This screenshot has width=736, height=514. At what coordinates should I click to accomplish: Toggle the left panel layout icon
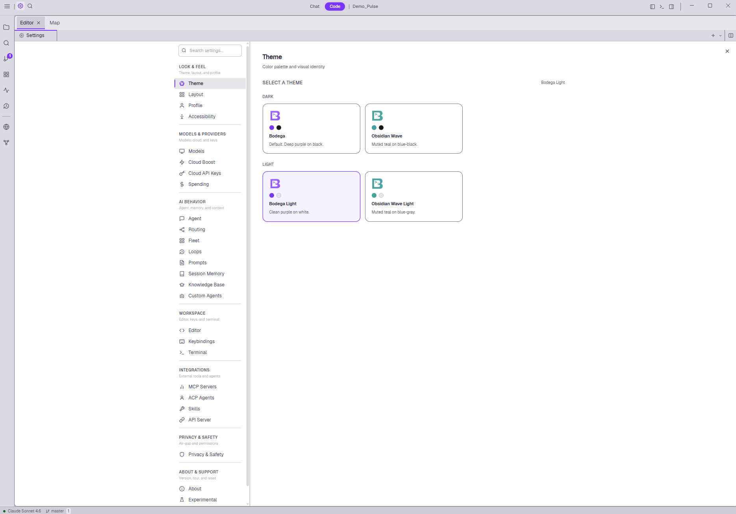click(653, 6)
